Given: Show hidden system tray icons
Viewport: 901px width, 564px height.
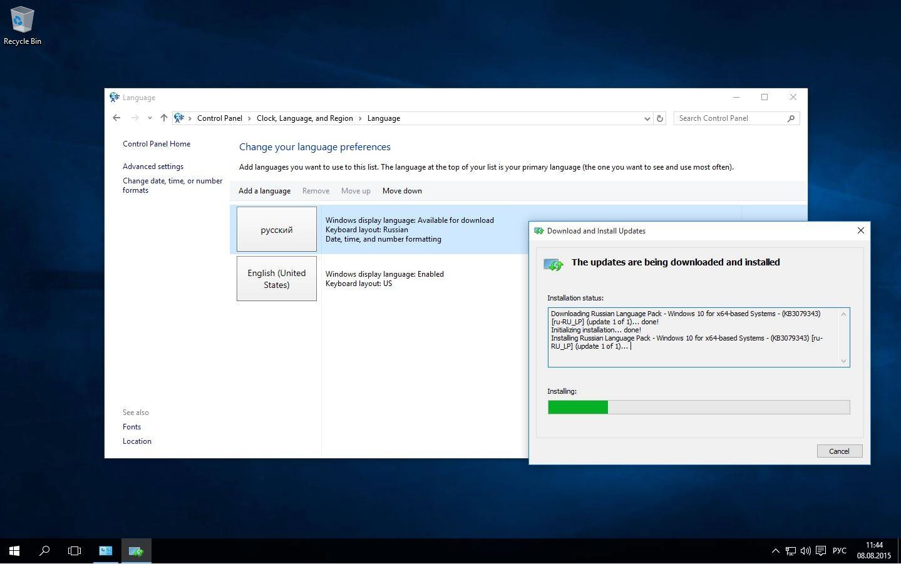Looking at the screenshot, I should tap(775, 551).
